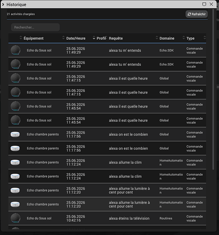Focus the Rechercher search field
The width and height of the screenshot is (219, 235).
(35, 27)
